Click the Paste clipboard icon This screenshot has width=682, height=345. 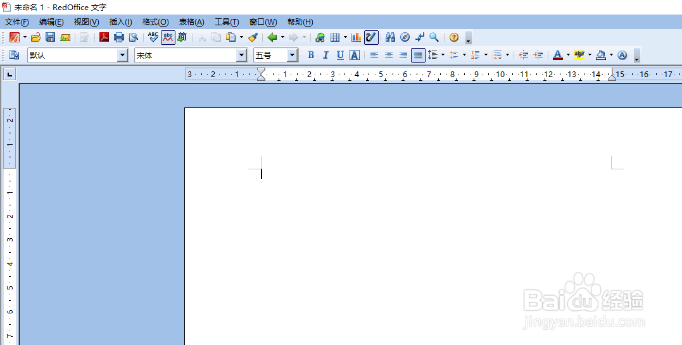(x=231, y=37)
